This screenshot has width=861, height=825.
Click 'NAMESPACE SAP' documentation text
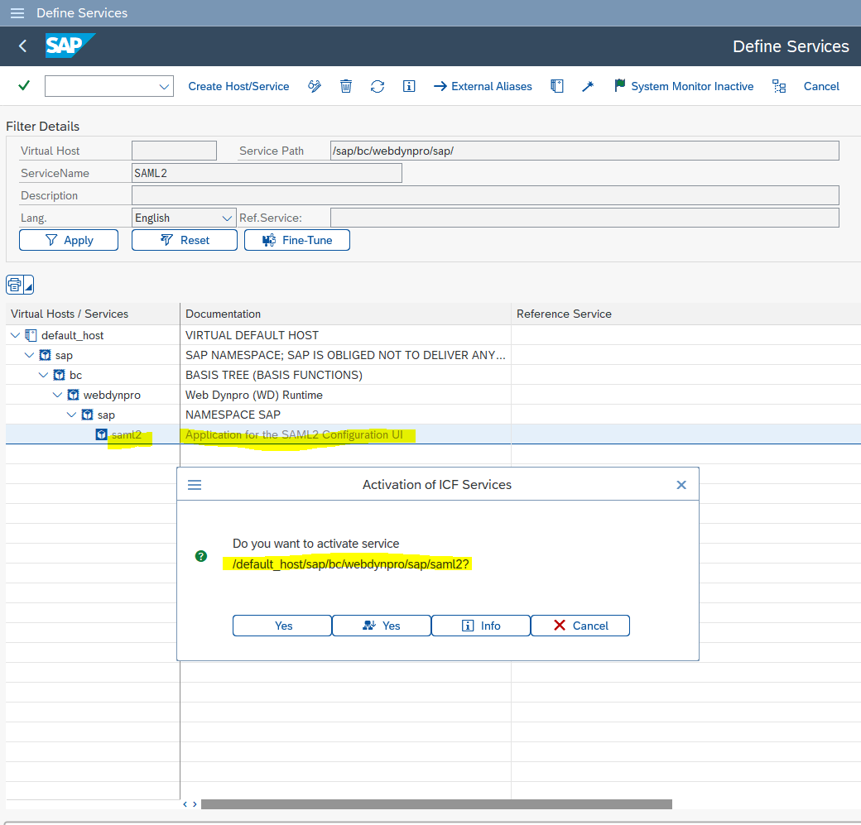(233, 415)
